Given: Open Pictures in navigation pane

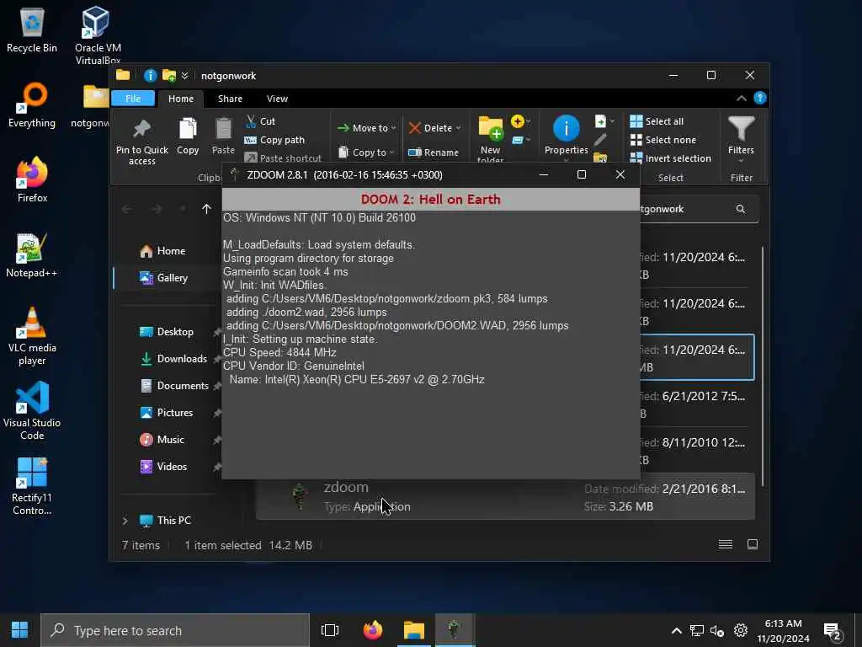Looking at the screenshot, I should (x=176, y=413).
